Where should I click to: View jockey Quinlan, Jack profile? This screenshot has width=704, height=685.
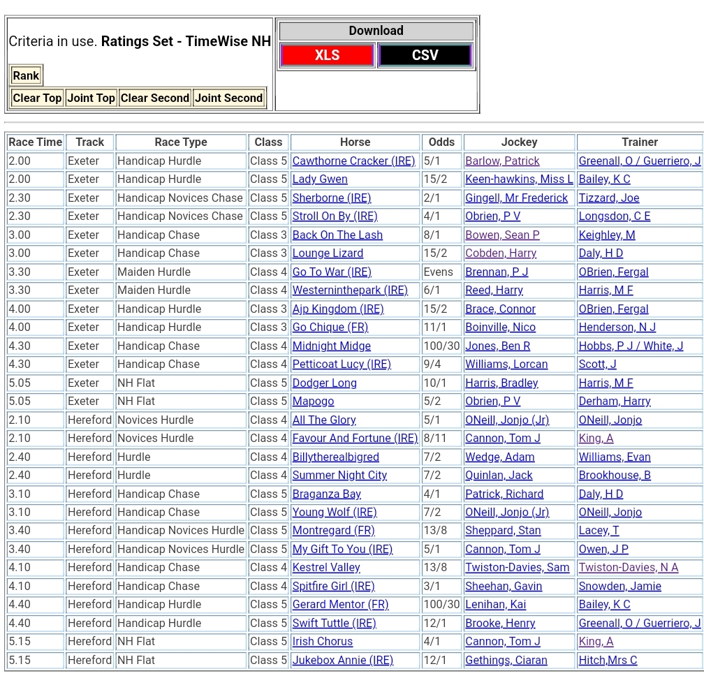(499, 476)
